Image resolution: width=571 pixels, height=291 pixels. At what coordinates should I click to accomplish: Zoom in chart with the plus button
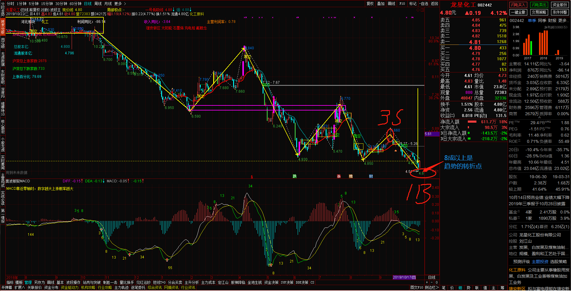click(427, 282)
